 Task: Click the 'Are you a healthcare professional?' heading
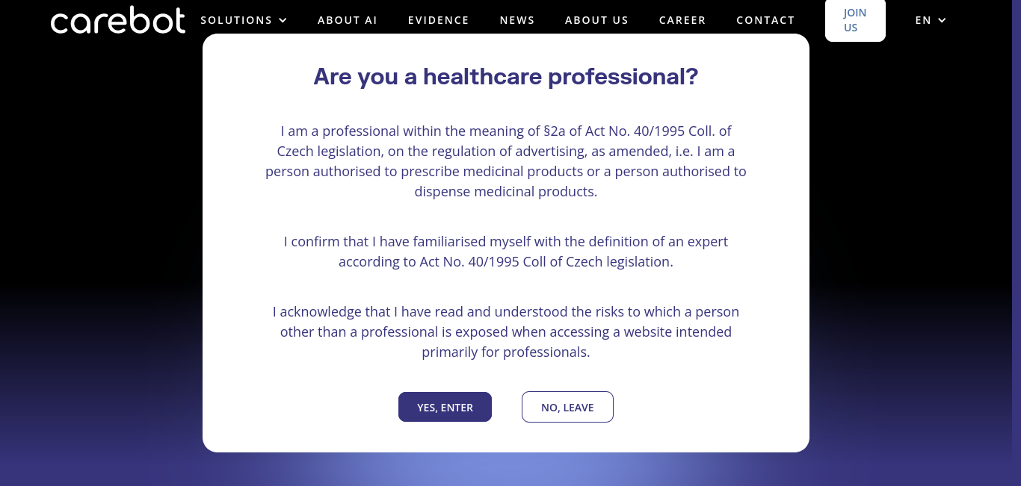point(506,76)
